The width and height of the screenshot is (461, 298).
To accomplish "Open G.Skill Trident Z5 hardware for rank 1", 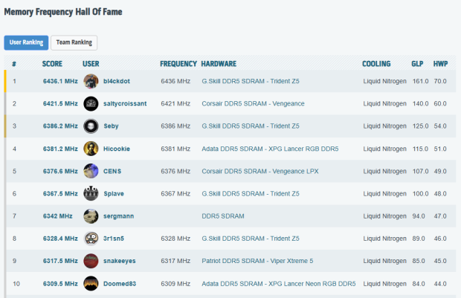I will 251,81.
